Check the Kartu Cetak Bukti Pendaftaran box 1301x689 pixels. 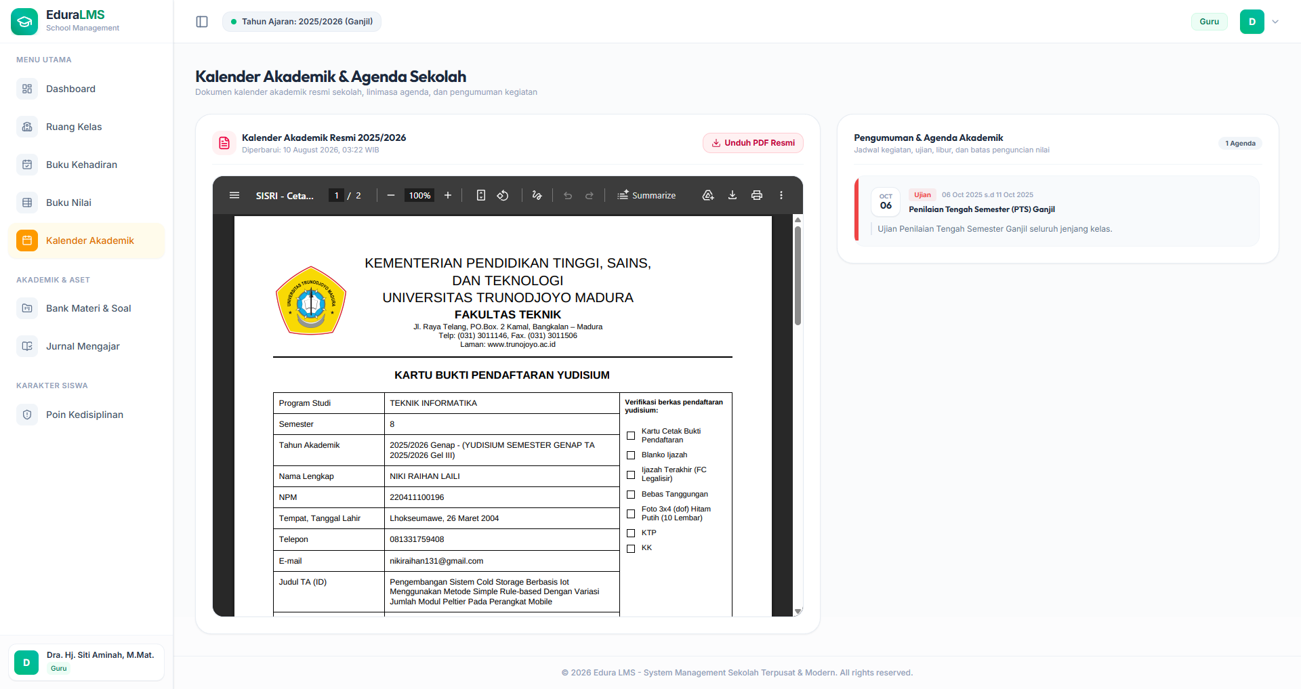[631, 436]
